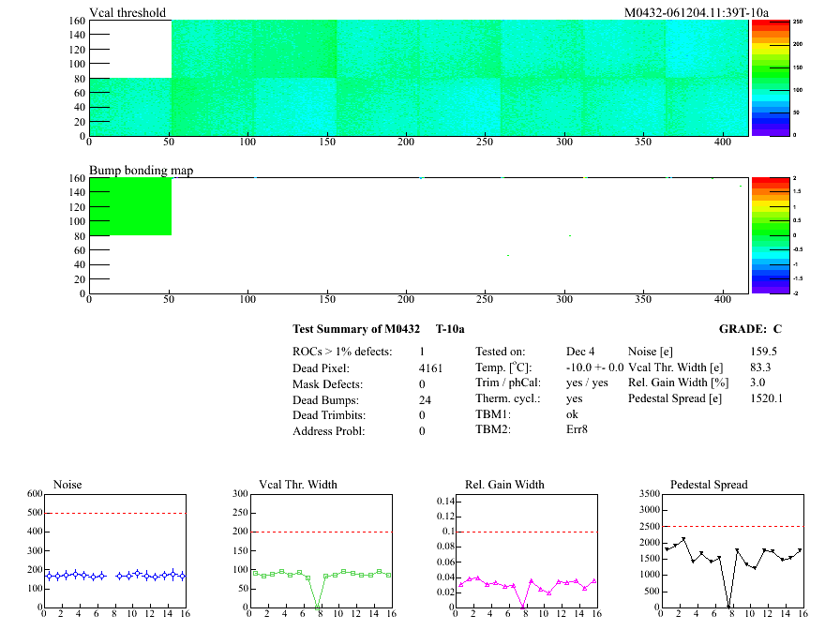Click the Pedestal Spread value '1520.1'

(x=767, y=398)
